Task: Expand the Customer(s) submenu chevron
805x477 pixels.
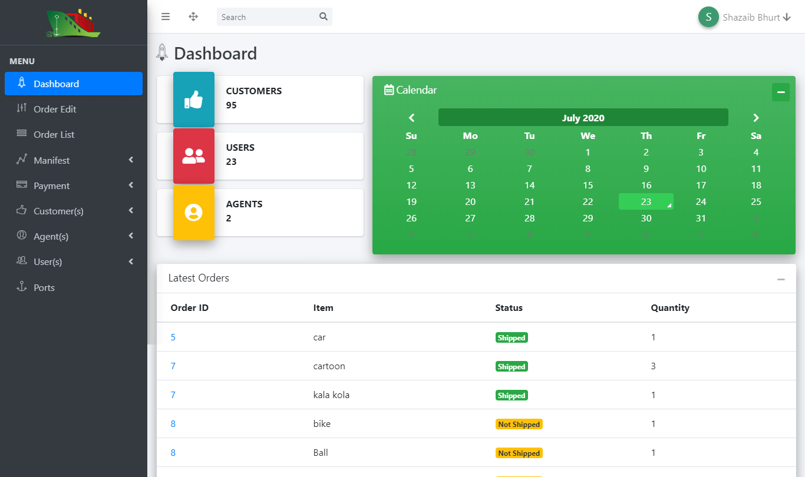Action: [x=131, y=210]
